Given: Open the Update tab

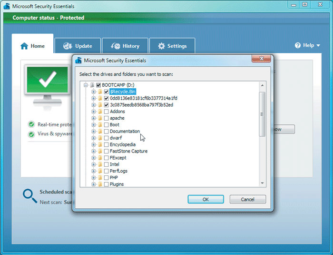Looking at the screenshot, I should tap(78, 46).
